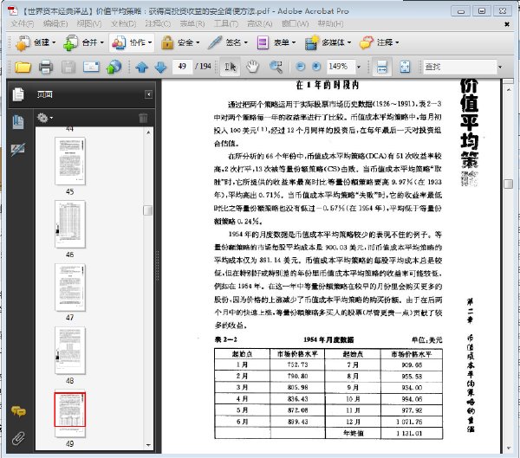Click the zoom out minus button

pyautogui.click(x=300, y=67)
